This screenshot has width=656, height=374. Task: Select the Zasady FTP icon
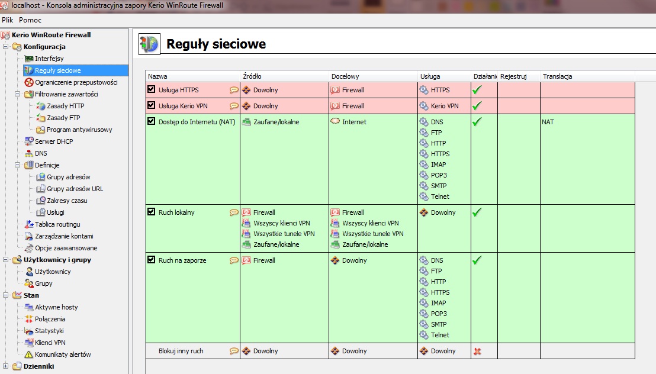tap(41, 118)
